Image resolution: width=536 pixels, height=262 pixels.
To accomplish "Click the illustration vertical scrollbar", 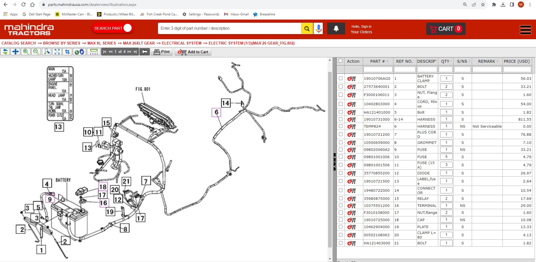I will (x=330, y=160).
